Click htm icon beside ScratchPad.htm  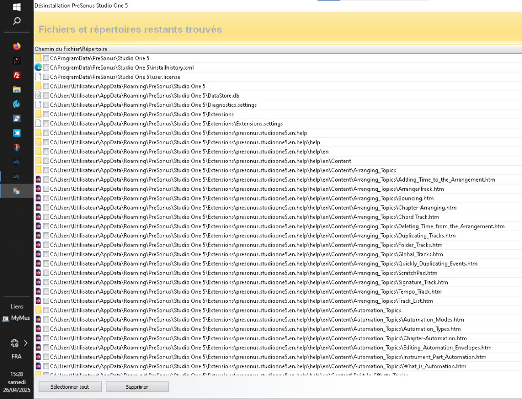[38, 273]
